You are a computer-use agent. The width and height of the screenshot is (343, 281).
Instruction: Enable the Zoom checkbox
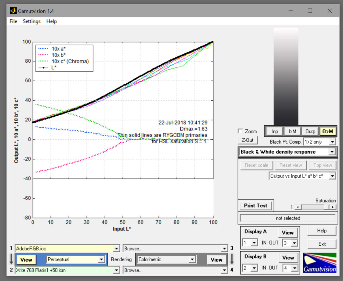pyautogui.click(x=240, y=131)
